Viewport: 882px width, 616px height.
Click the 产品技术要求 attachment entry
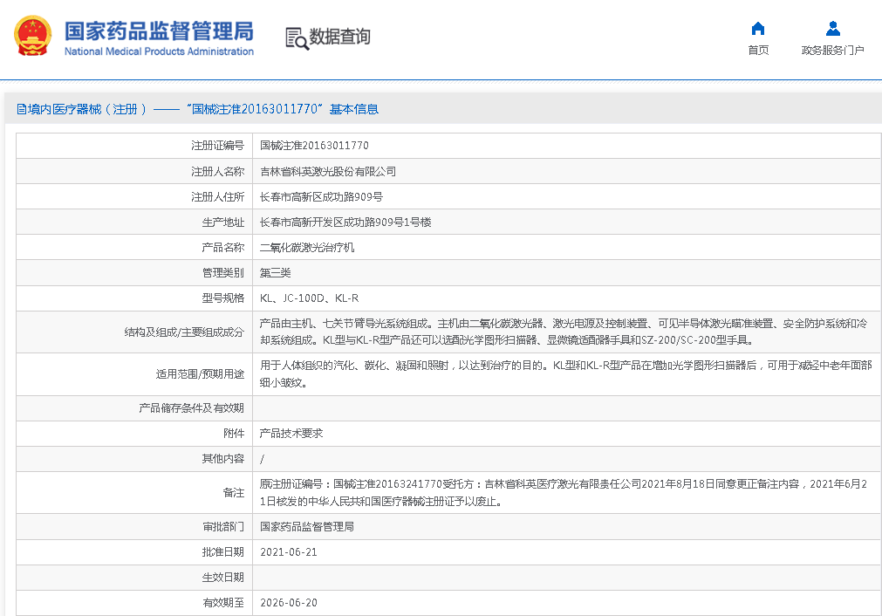291,433
